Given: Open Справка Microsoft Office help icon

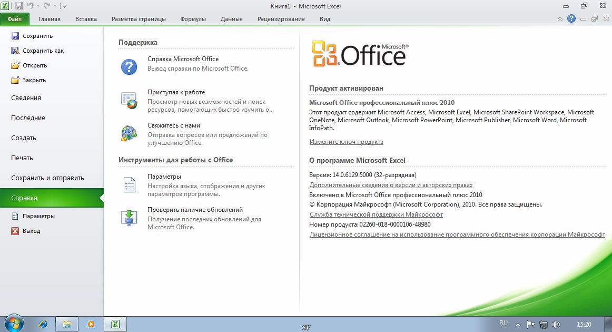Looking at the screenshot, I should (129, 66).
